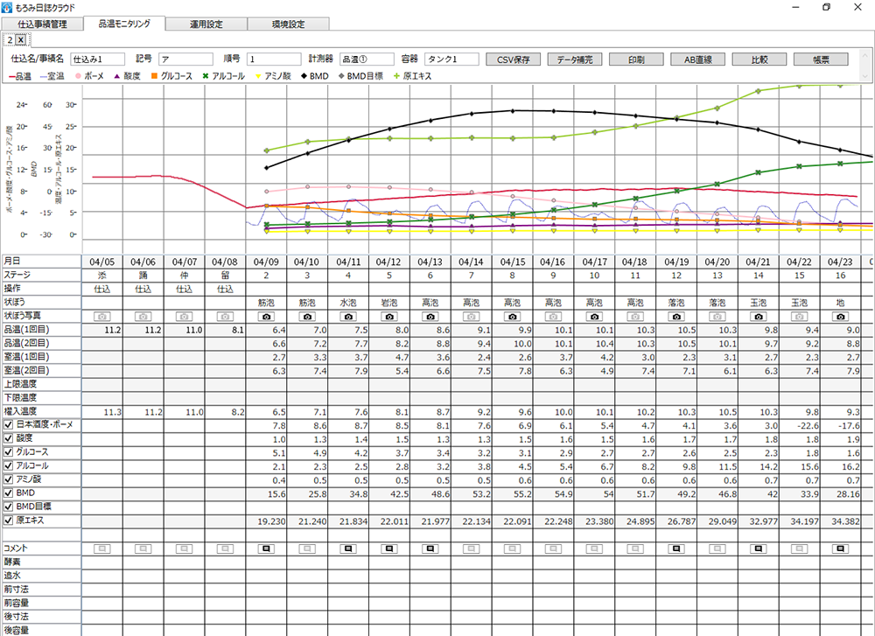The image size is (875, 636).
Task: Click the 状ぼう cell 水泡 for 04/11
Action: (x=349, y=303)
